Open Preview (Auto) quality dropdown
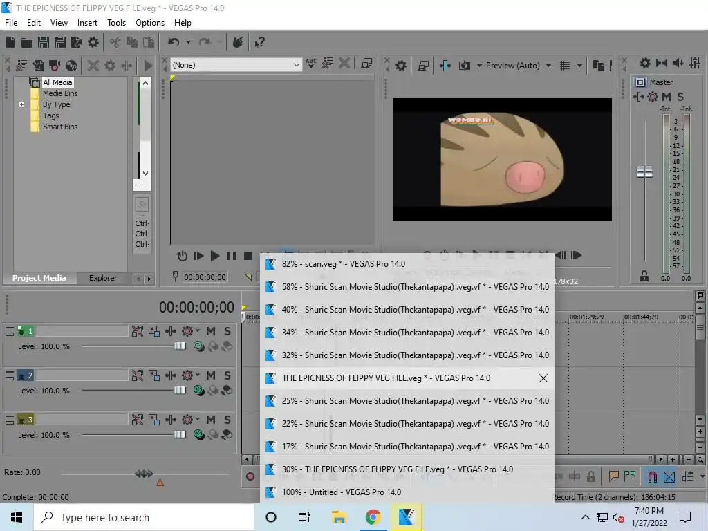This screenshot has width=708, height=531. coord(518,66)
